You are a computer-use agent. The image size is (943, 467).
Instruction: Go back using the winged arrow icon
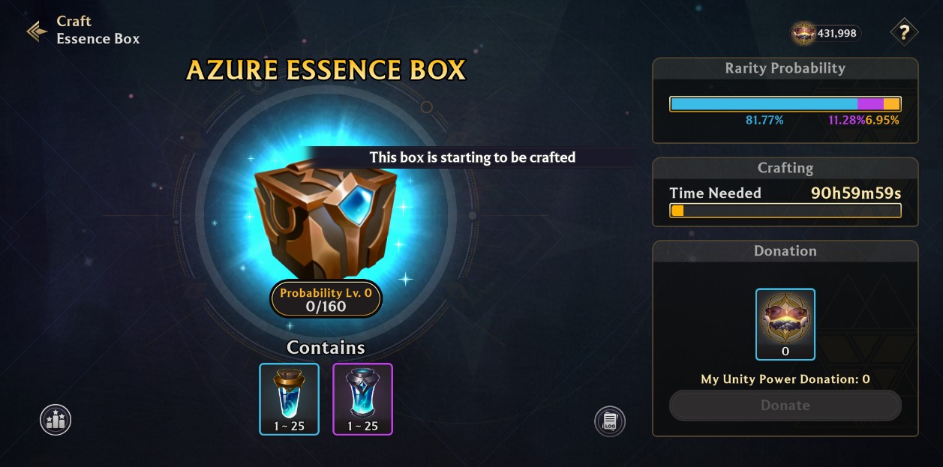[37, 31]
